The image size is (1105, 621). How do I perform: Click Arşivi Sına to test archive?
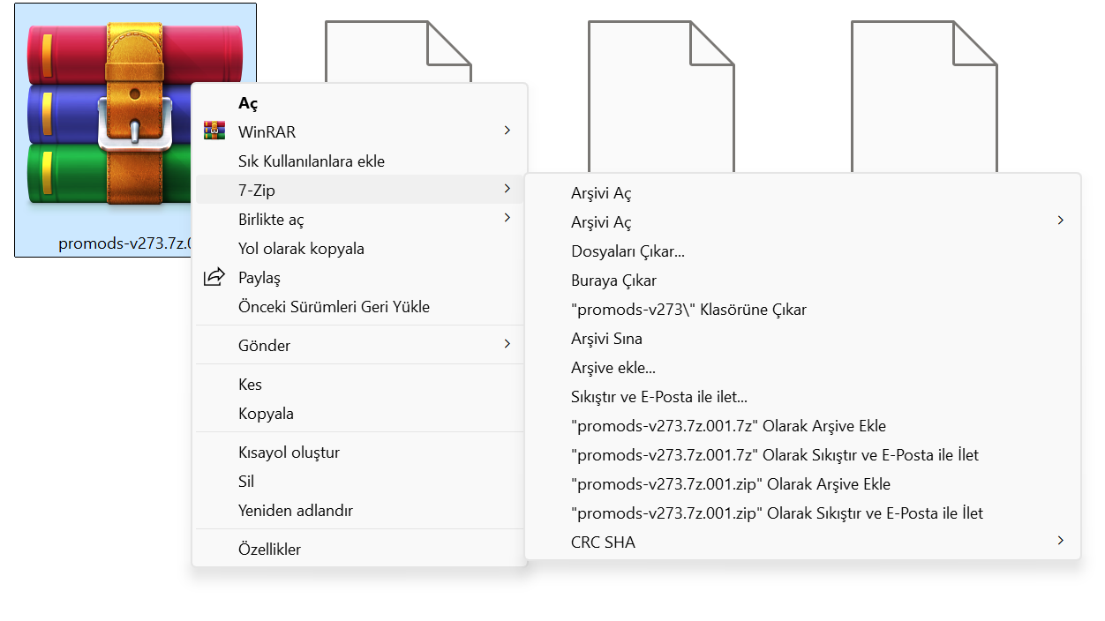pos(606,339)
